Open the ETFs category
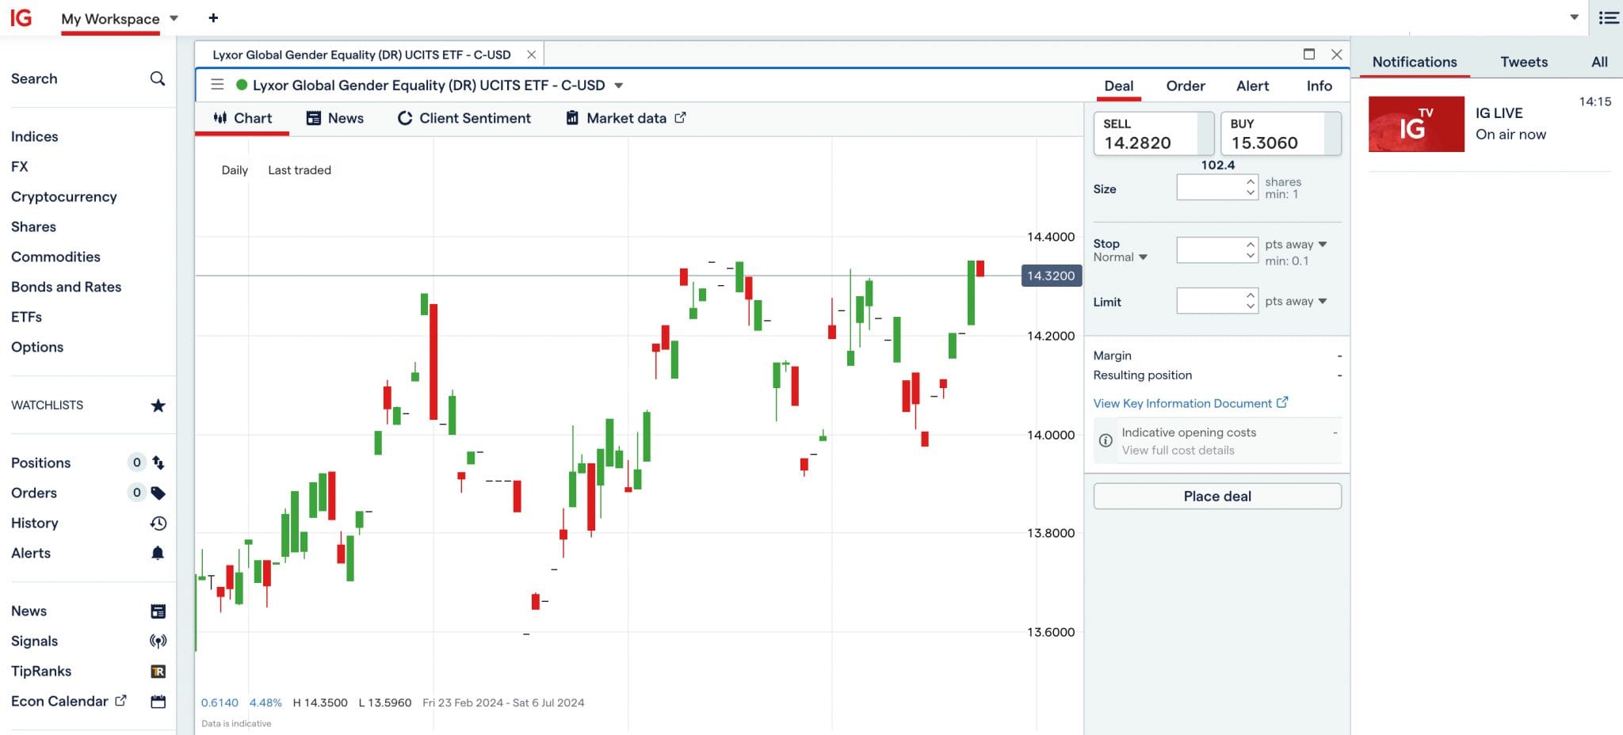Screen dimensions: 1623x735 [x=26, y=317]
